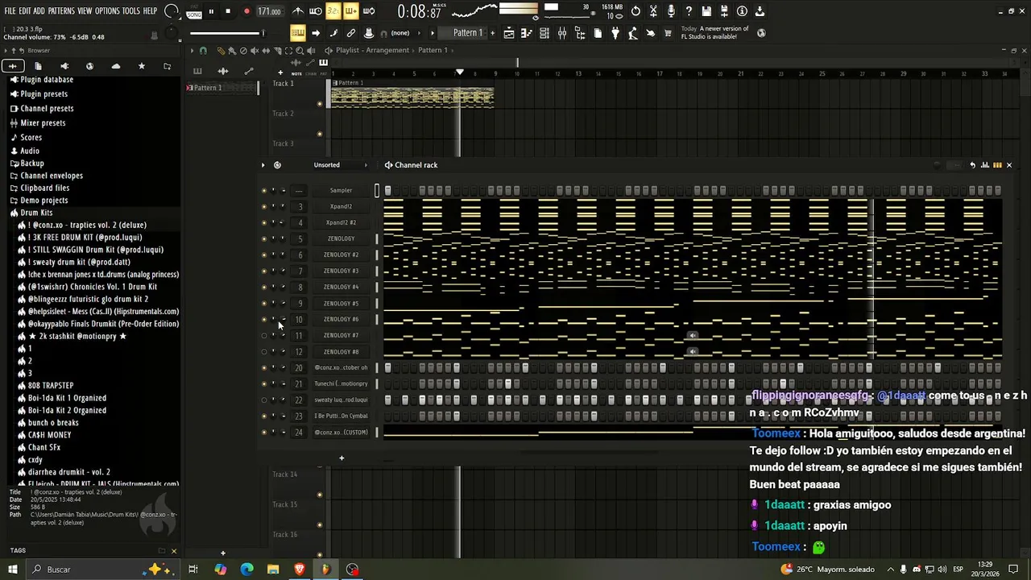Open the FILE menu
The height and width of the screenshot is (580, 1031).
coord(10,11)
